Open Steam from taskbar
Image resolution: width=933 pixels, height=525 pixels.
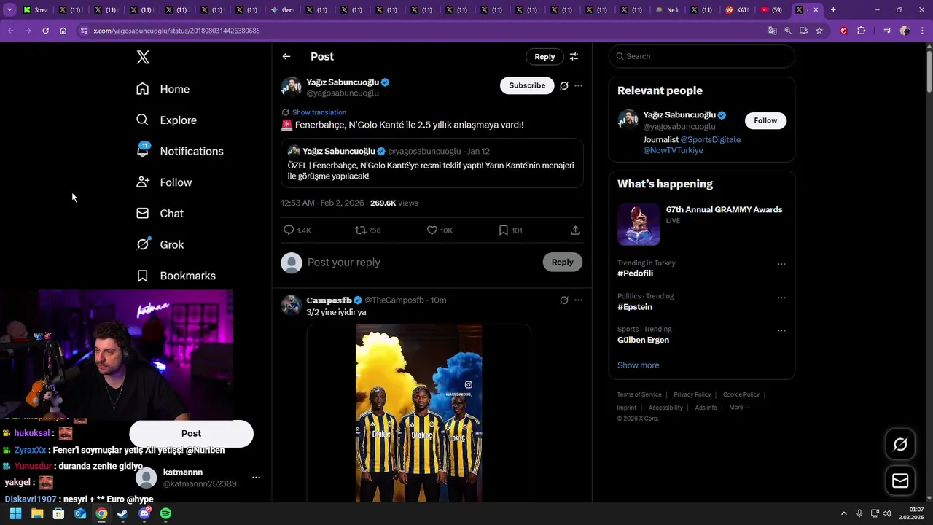pos(122,513)
